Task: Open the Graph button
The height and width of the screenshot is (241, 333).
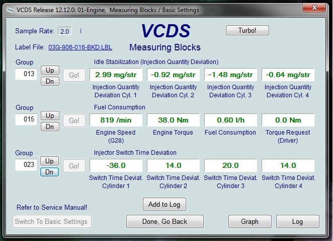Action: pos(249,221)
